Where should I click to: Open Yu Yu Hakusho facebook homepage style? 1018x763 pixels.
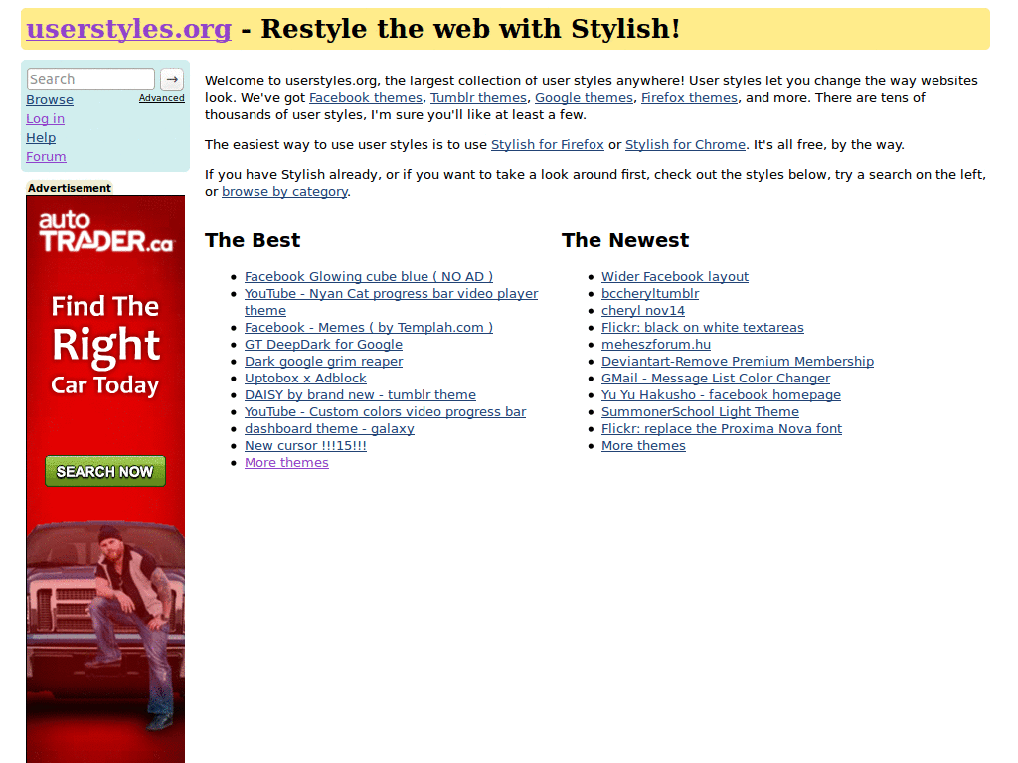pos(721,395)
